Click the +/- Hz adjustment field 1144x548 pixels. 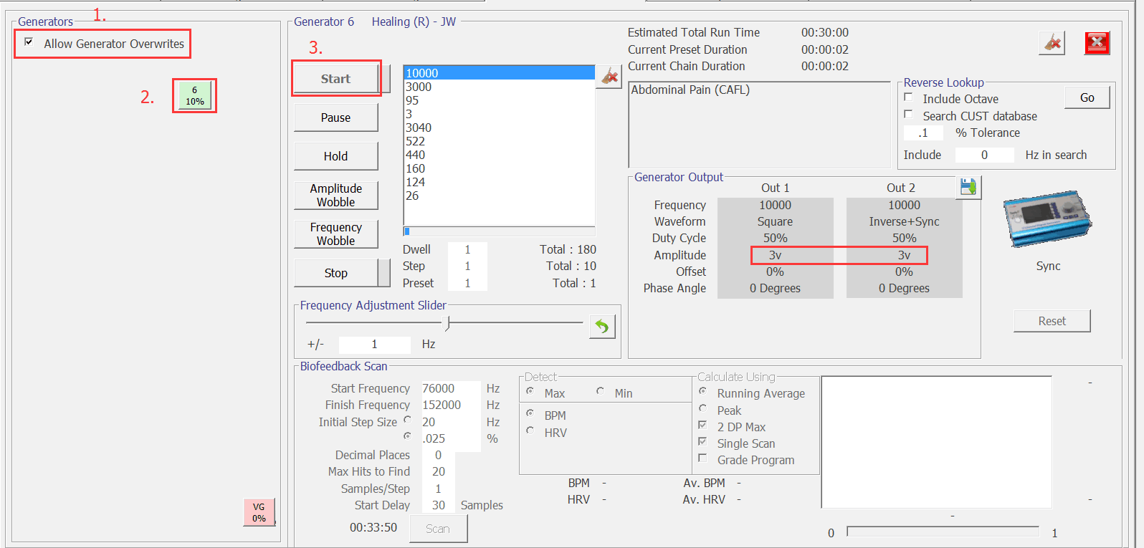(374, 345)
